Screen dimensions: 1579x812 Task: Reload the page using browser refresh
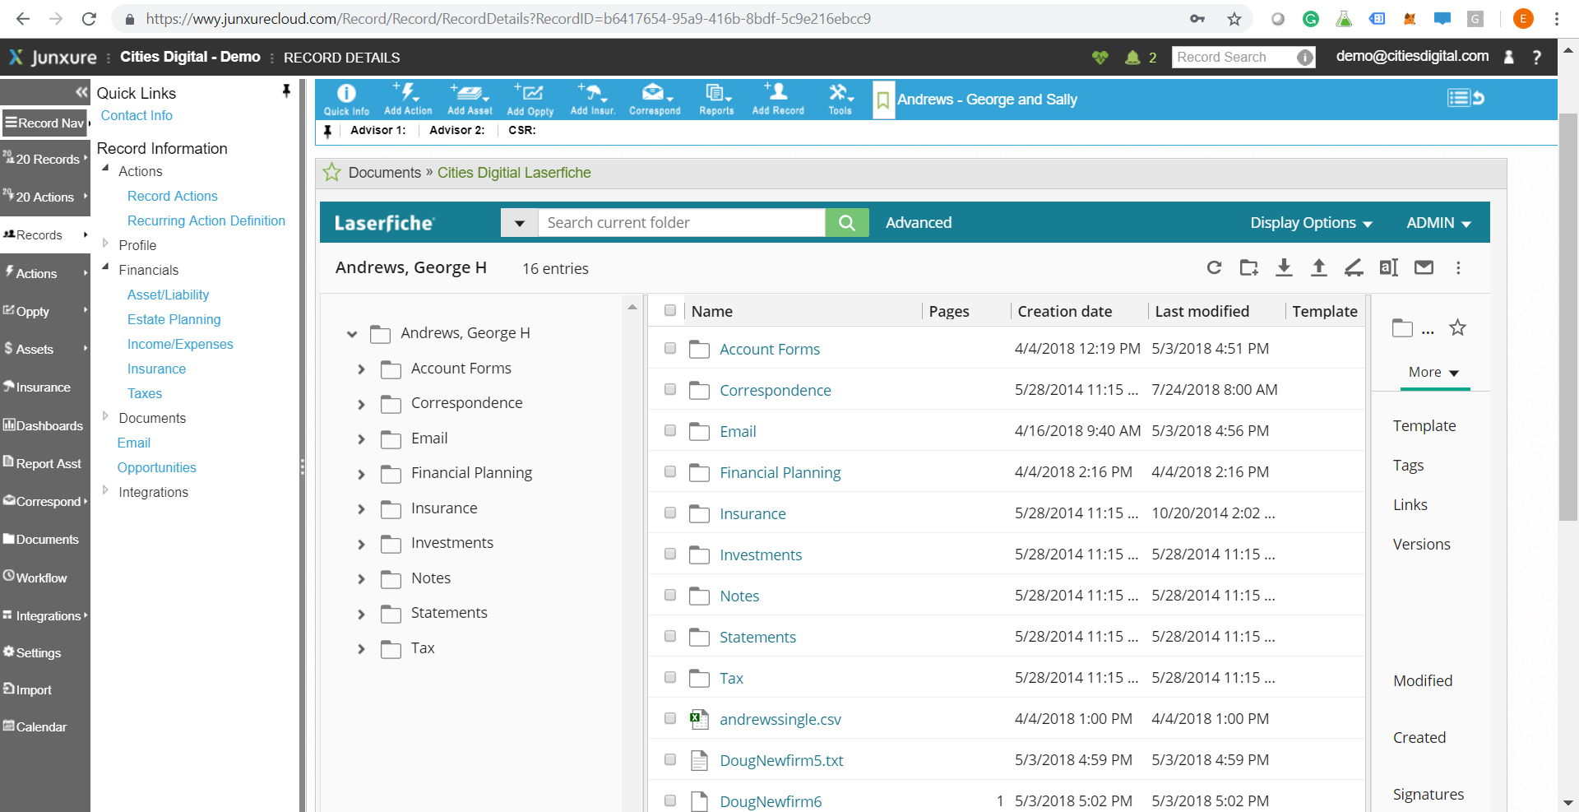(89, 18)
